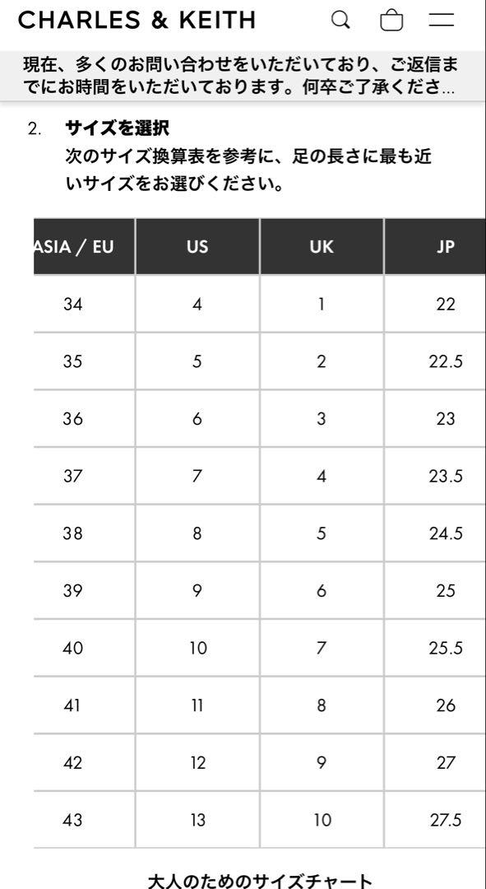
Task: Select the UK column header
Action: pos(322,247)
